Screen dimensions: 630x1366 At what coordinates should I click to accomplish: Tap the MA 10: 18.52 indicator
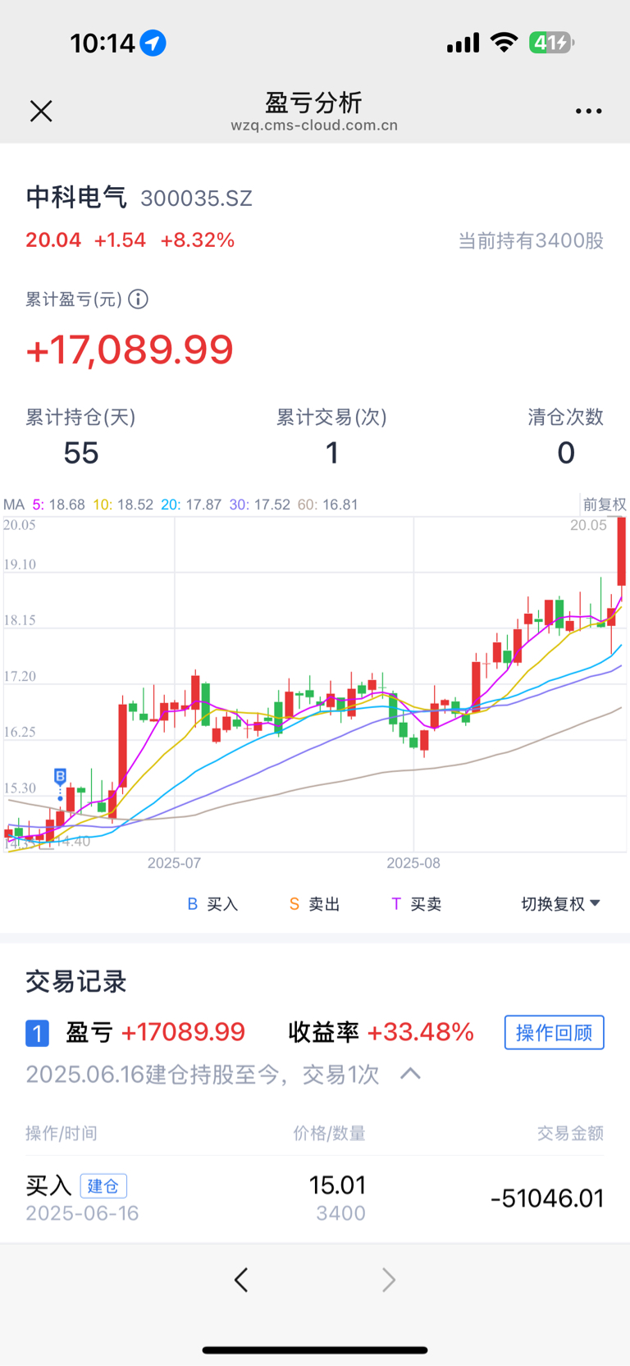tap(123, 505)
